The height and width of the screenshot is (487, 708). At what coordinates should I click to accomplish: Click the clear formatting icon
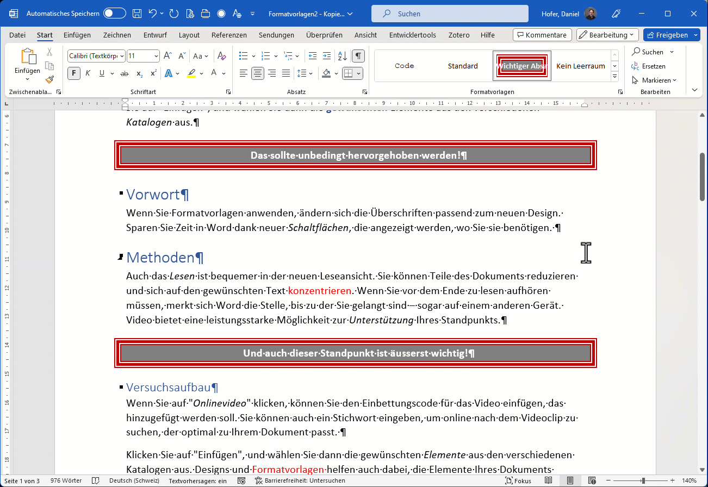point(221,55)
